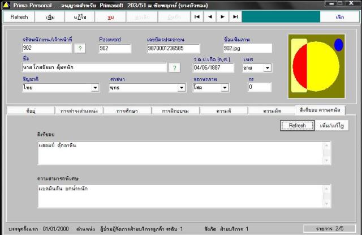The height and width of the screenshot is (235, 362).
Task: Switch to the การฝึกอบรม (training) tab
Action: tap(175, 110)
